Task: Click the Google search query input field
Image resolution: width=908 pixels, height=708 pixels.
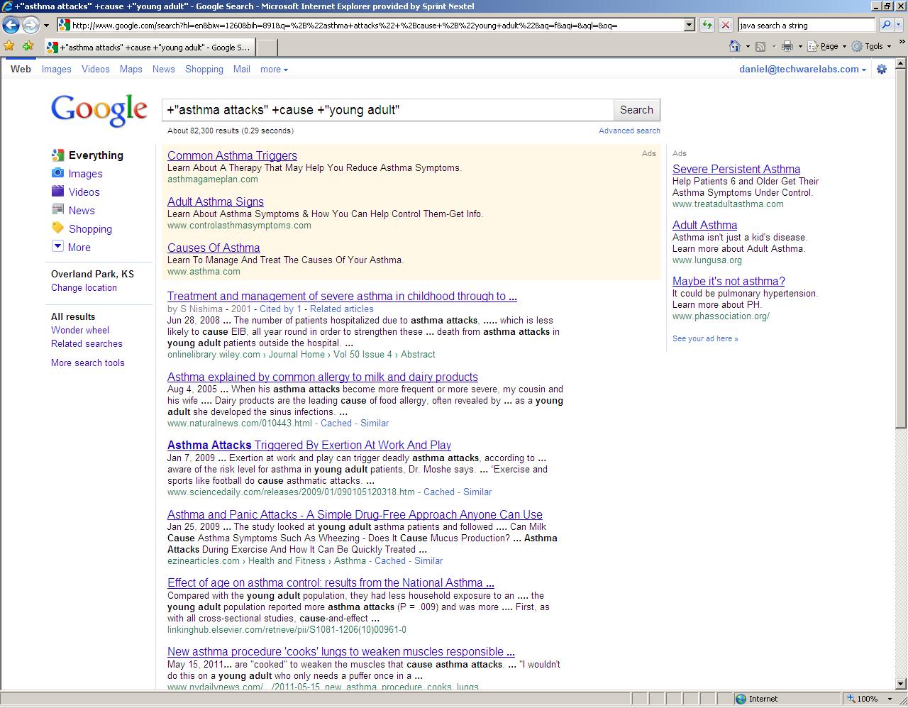Action: 387,110
